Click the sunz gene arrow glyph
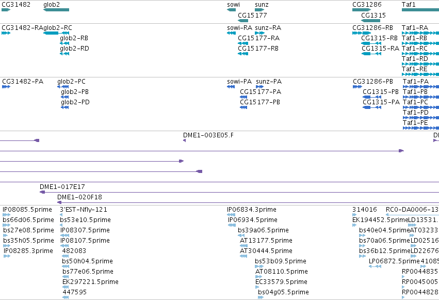The height and width of the screenshot is (300, 439). coord(259,10)
